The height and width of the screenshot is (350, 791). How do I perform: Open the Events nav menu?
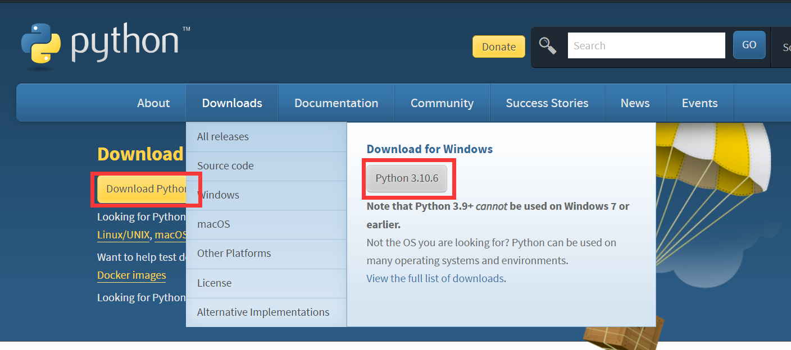(699, 103)
